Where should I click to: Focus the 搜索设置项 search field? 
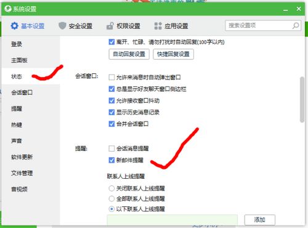point(263,26)
